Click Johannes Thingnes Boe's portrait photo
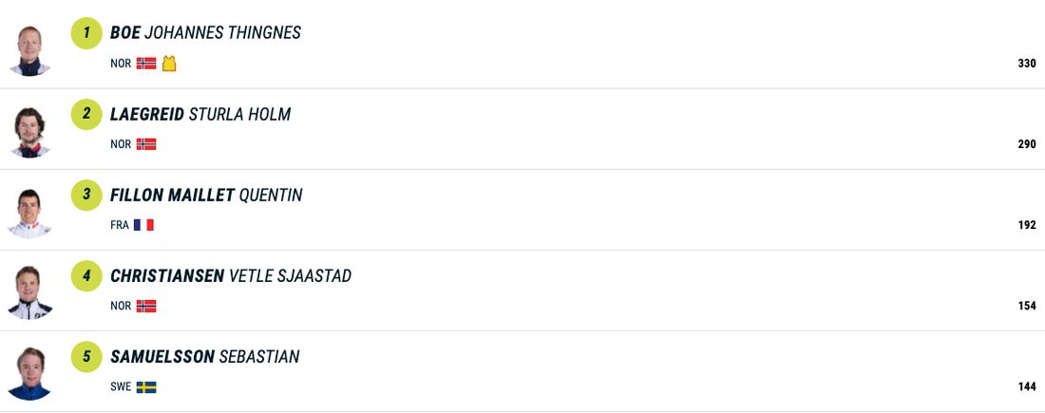This screenshot has height=413, width=1045. [x=29, y=49]
